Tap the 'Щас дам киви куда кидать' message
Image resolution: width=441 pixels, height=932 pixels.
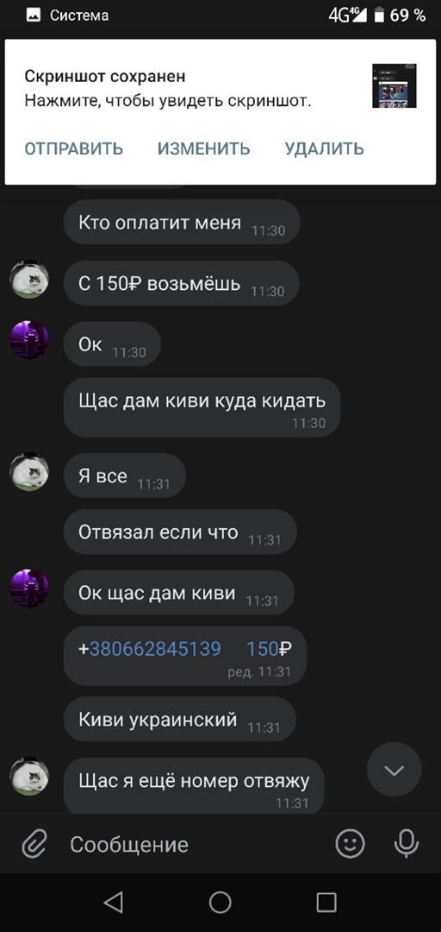[202, 407]
